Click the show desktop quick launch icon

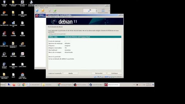(9, 85)
